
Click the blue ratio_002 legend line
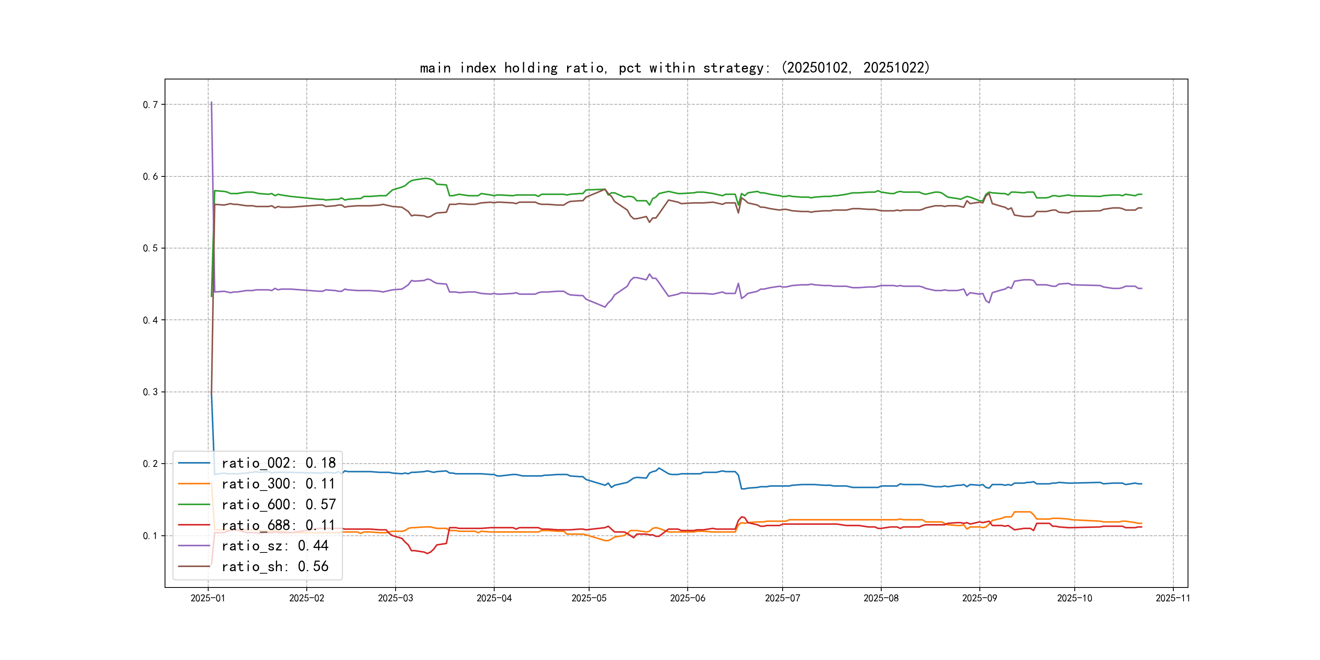click(194, 463)
